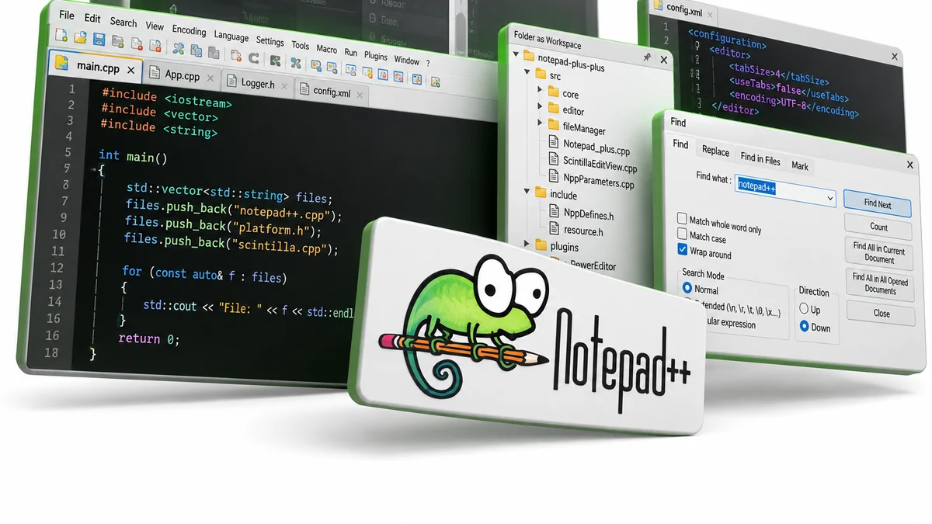Expand the editor folder in the workspace tree

[x=540, y=108]
